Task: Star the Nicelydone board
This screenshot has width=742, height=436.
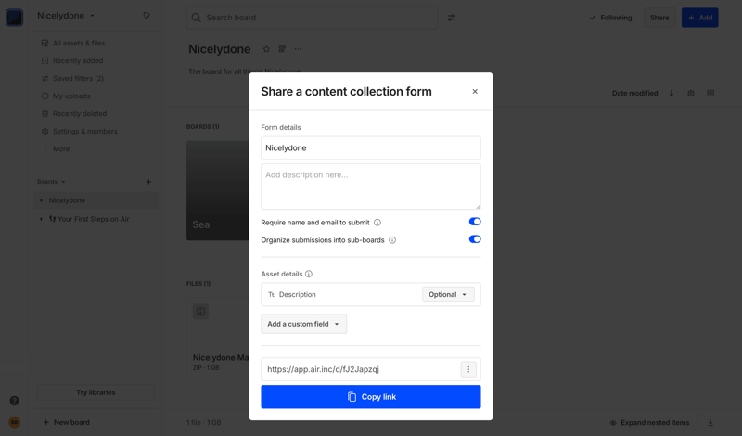Action: pos(266,49)
